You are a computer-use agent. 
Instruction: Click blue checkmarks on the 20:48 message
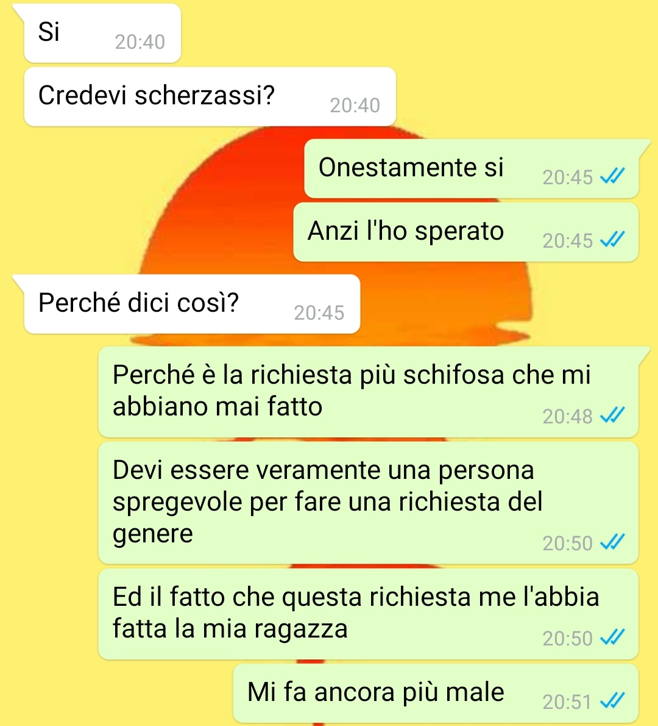pyautogui.click(x=612, y=415)
